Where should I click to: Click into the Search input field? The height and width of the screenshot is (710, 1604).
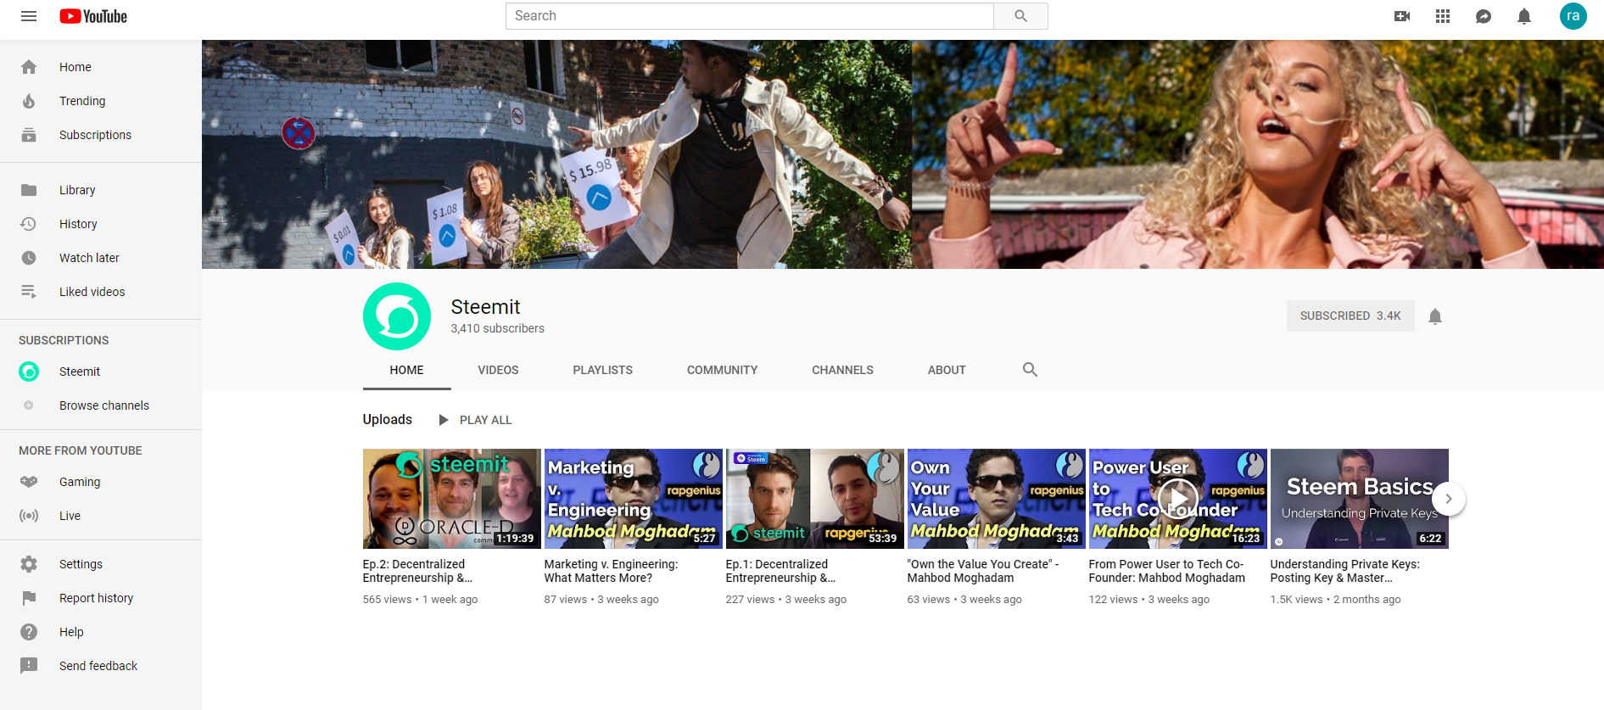[750, 16]
